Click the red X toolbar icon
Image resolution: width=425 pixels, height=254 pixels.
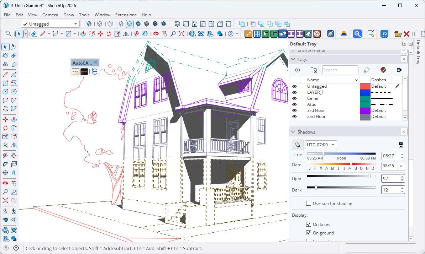click(x=406, y=34)
